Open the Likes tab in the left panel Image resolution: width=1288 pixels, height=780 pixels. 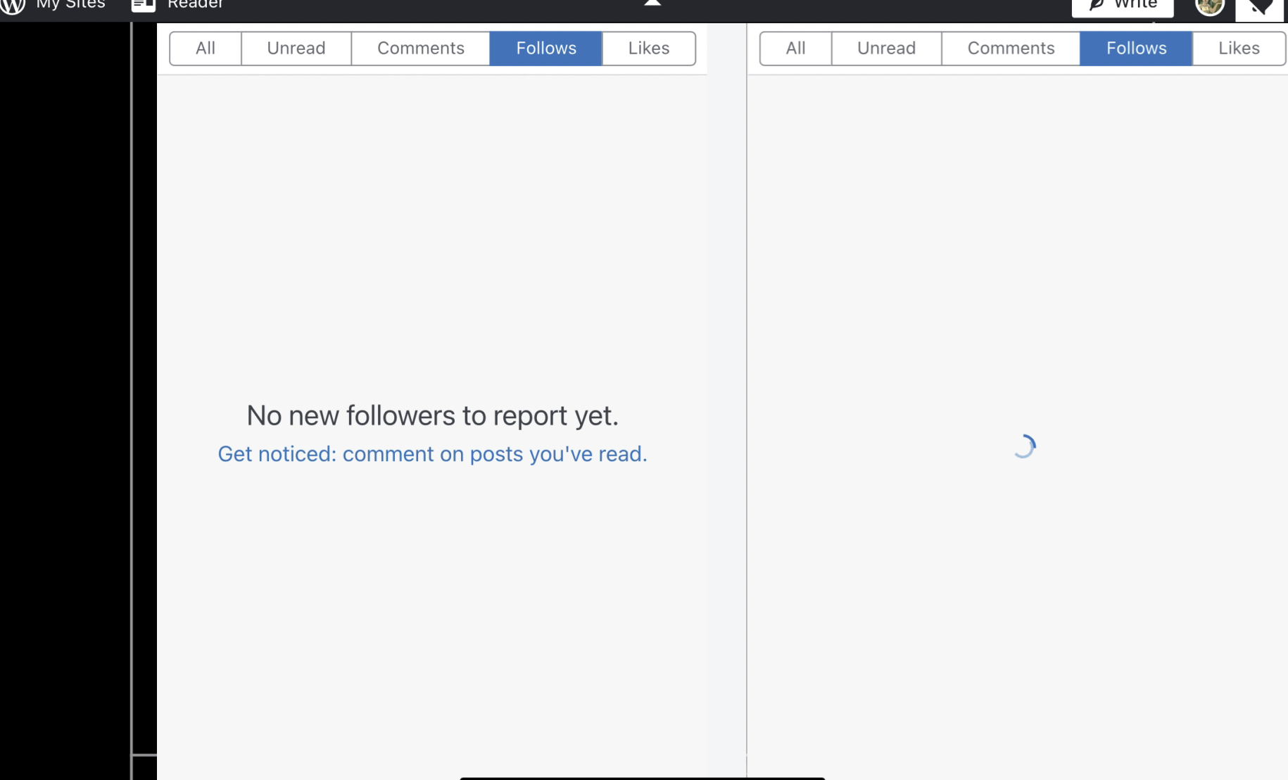[649, 49]
